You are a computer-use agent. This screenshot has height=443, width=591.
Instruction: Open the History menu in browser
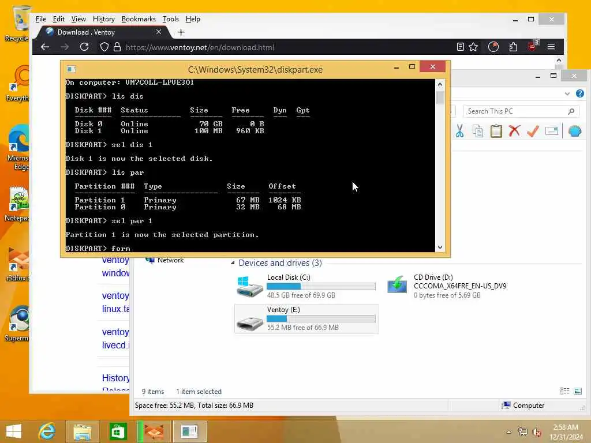point(104,19)
